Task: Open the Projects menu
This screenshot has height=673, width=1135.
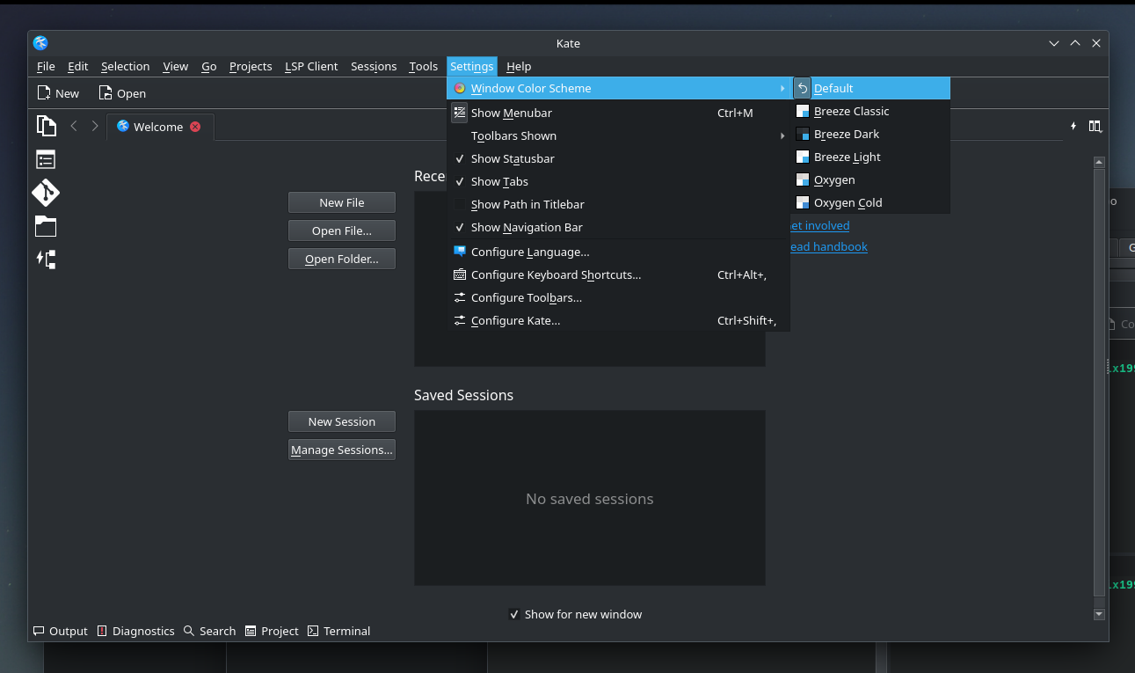Action: tap(251, 66)
